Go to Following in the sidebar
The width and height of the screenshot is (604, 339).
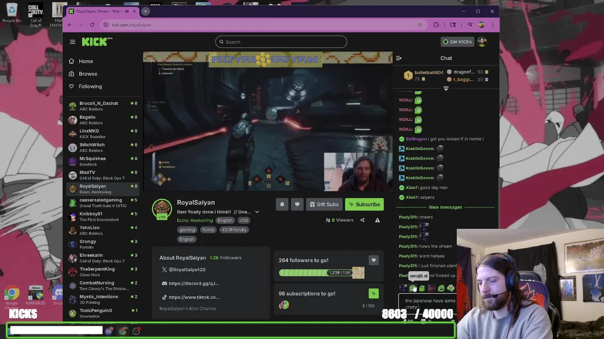point(90,87)
